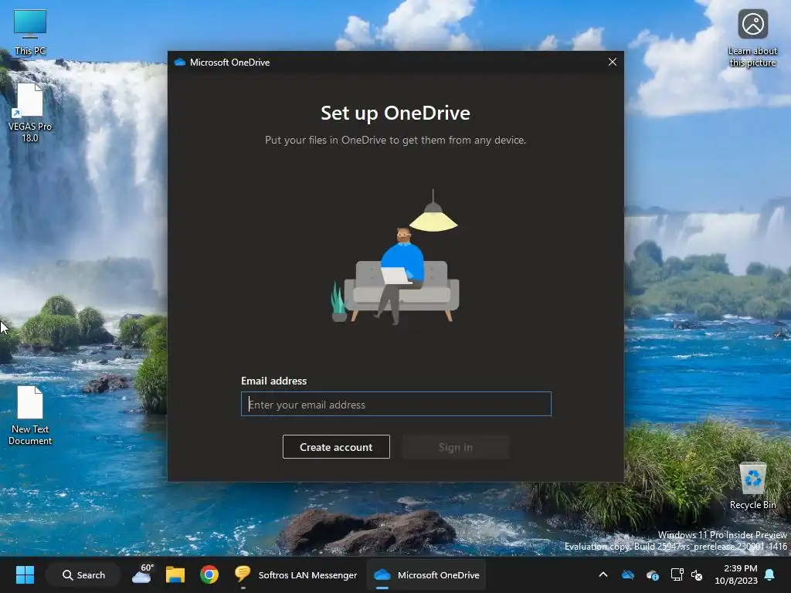Image resolution: width=791 pixels, height=593 pixels.
Task: Click the person on sofa illustration
Action: click(x=395, y=257)
